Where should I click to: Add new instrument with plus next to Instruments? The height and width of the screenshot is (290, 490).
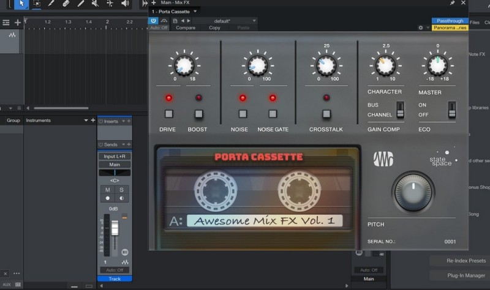coord(93,120)
